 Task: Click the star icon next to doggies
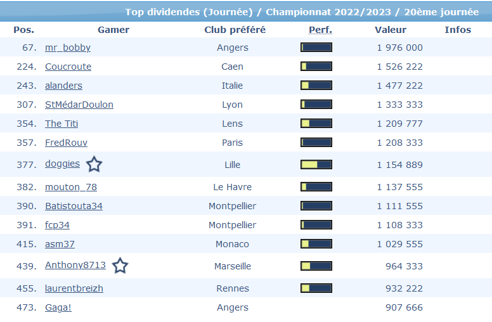click(94, 165)
